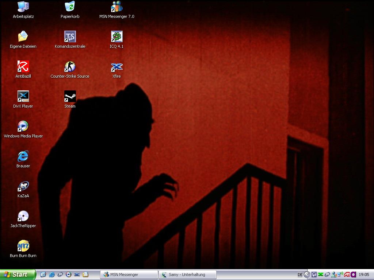
Task: Open the network connection tray icon
Action: (340, 275)
